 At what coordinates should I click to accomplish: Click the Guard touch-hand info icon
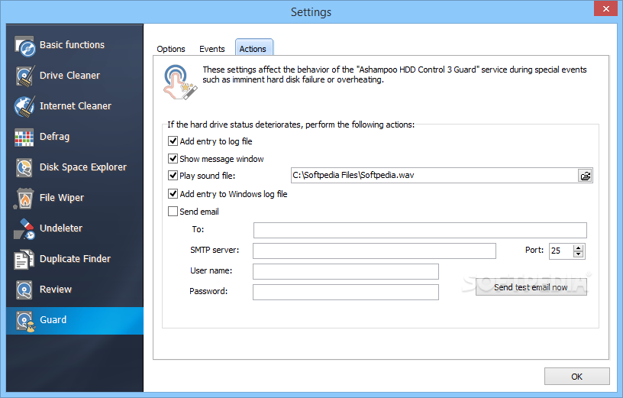pyautogui.click(x=179, y=82)
